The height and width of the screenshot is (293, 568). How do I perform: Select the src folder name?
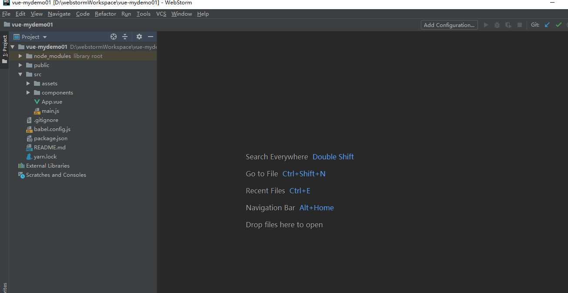pyautogui.click(x=38, y=74)
